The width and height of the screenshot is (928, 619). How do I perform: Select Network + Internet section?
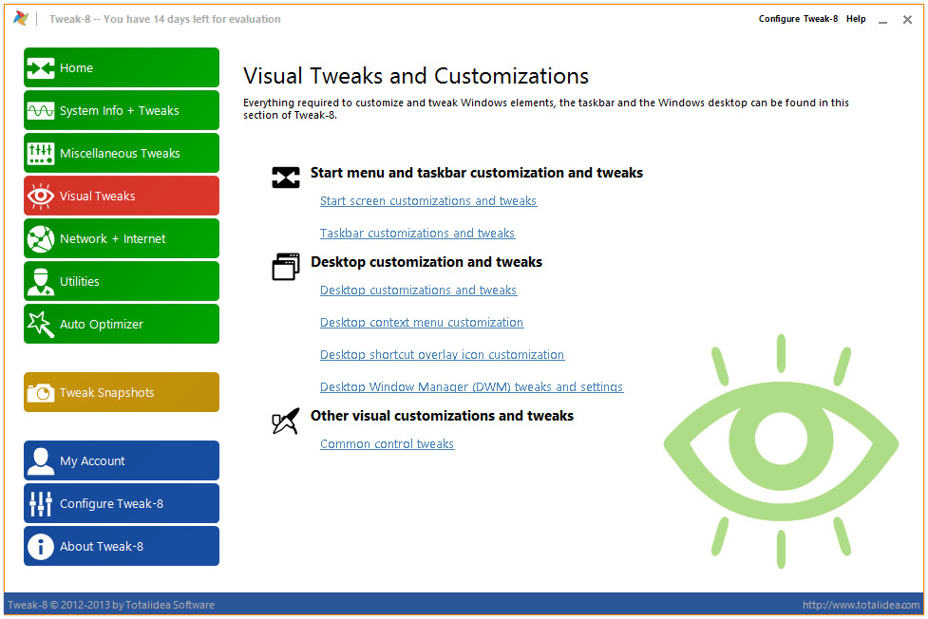tap(122, 238)
